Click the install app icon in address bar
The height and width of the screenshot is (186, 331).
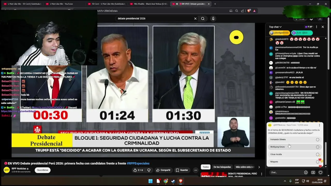coord(231,11)
